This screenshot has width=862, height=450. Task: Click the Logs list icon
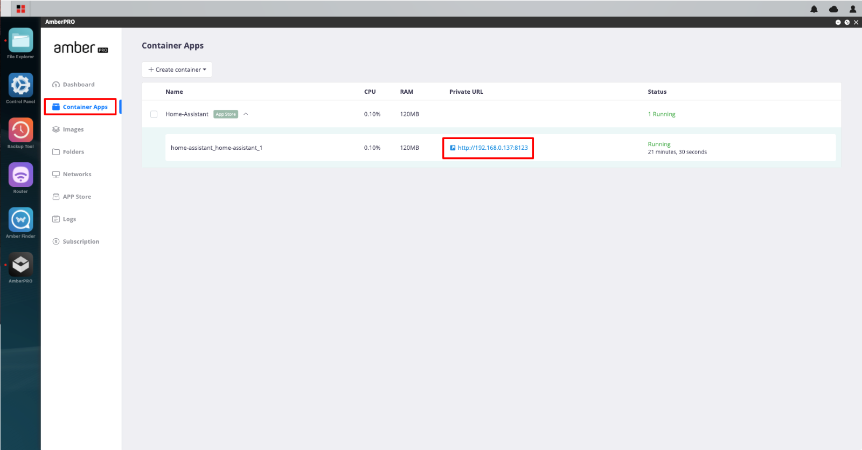click(x=56, y=219)
